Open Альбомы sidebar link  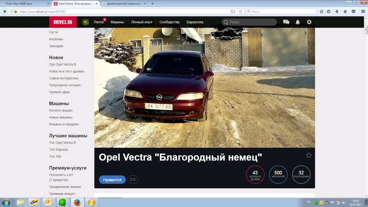(56, 39)
